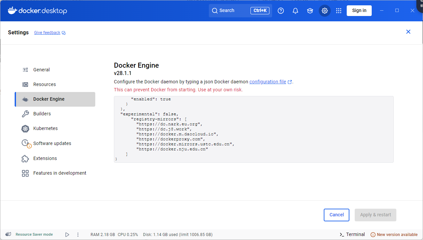The width and height of the screenshot is (423, 240).
Task: Click the Disk usage status entry
Action: (x=178, y=235)
